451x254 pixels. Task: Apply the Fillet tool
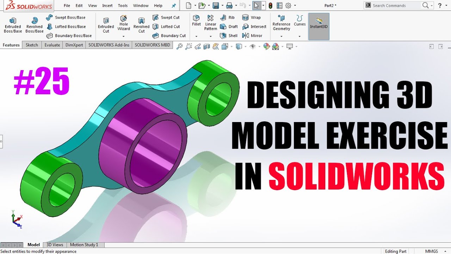(x=196, y=20)
